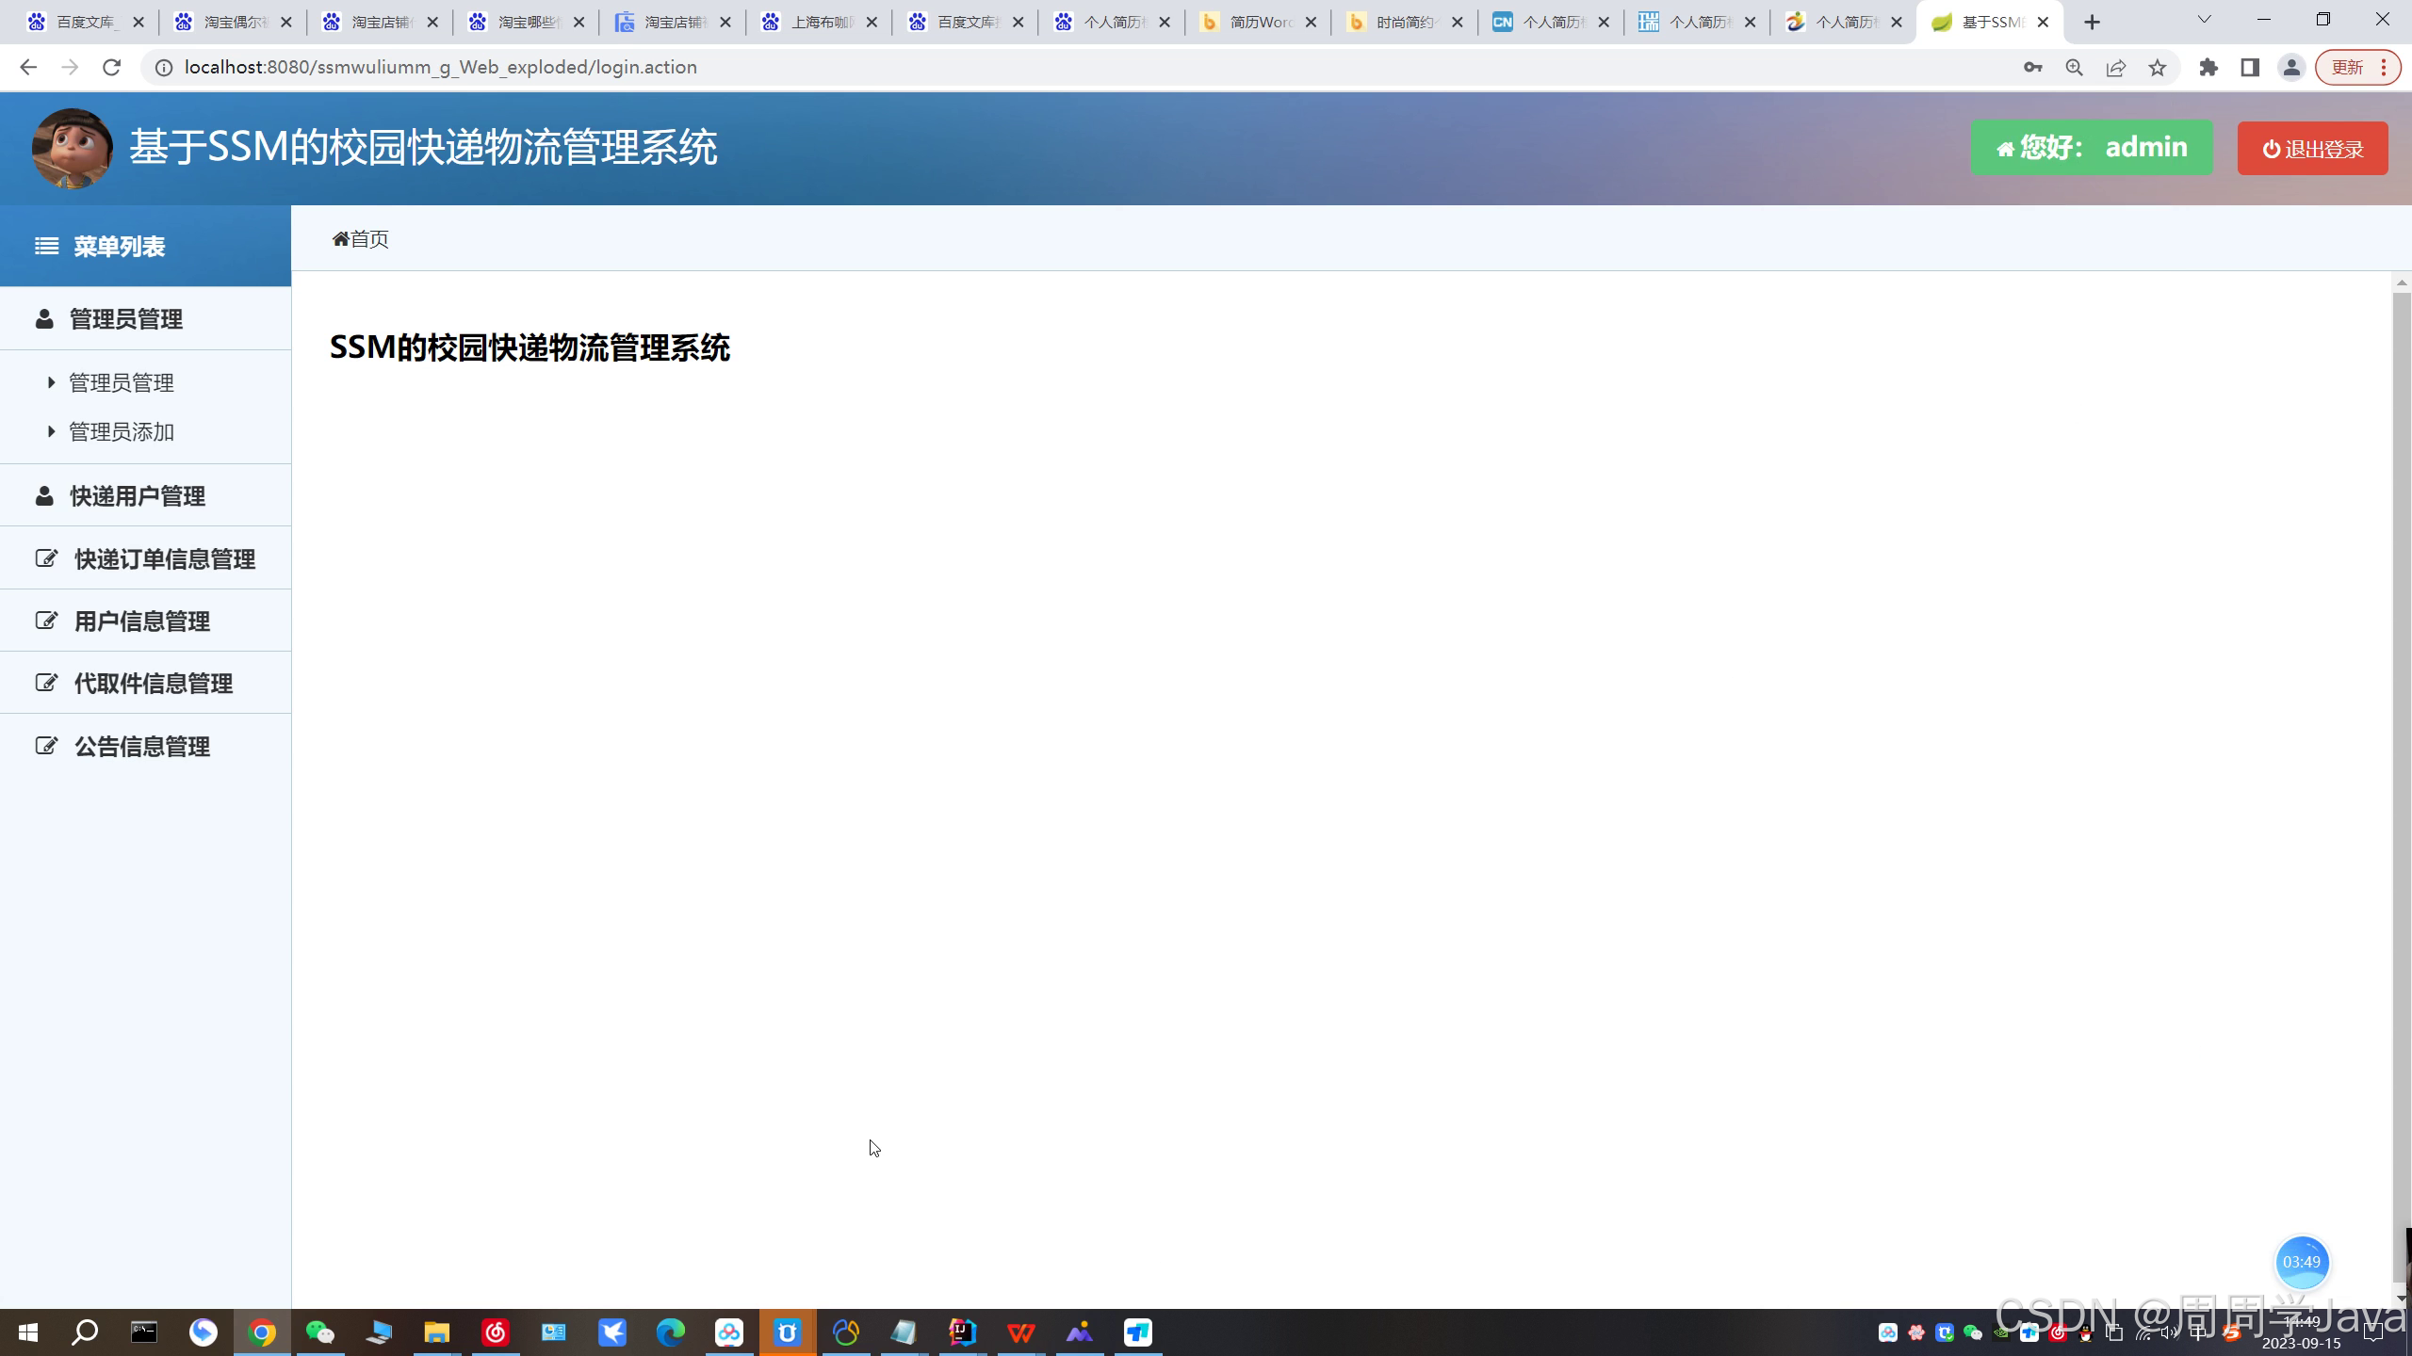Open the browser extensions puzzle icon
Screen dimensions: 2412x1356
pos(2208,68)
